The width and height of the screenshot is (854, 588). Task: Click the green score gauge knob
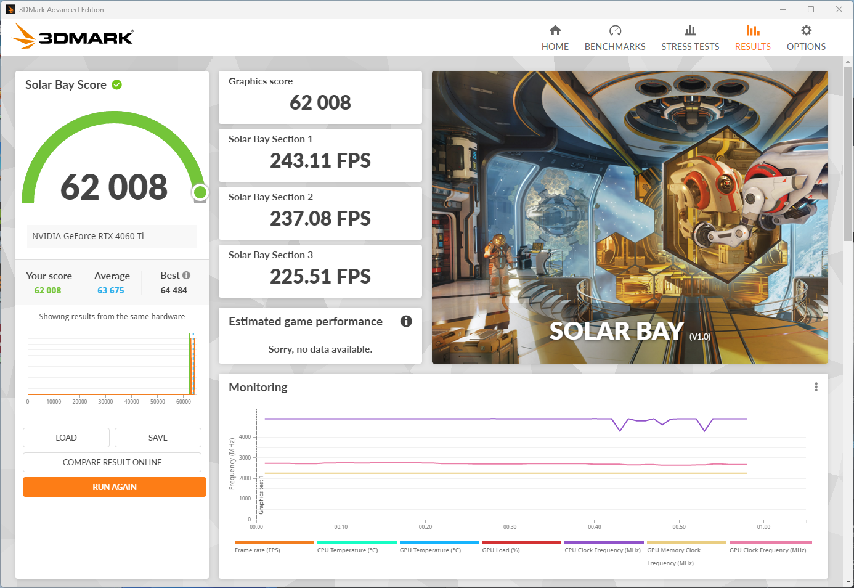pyautogui.click(x=200, y=193)
